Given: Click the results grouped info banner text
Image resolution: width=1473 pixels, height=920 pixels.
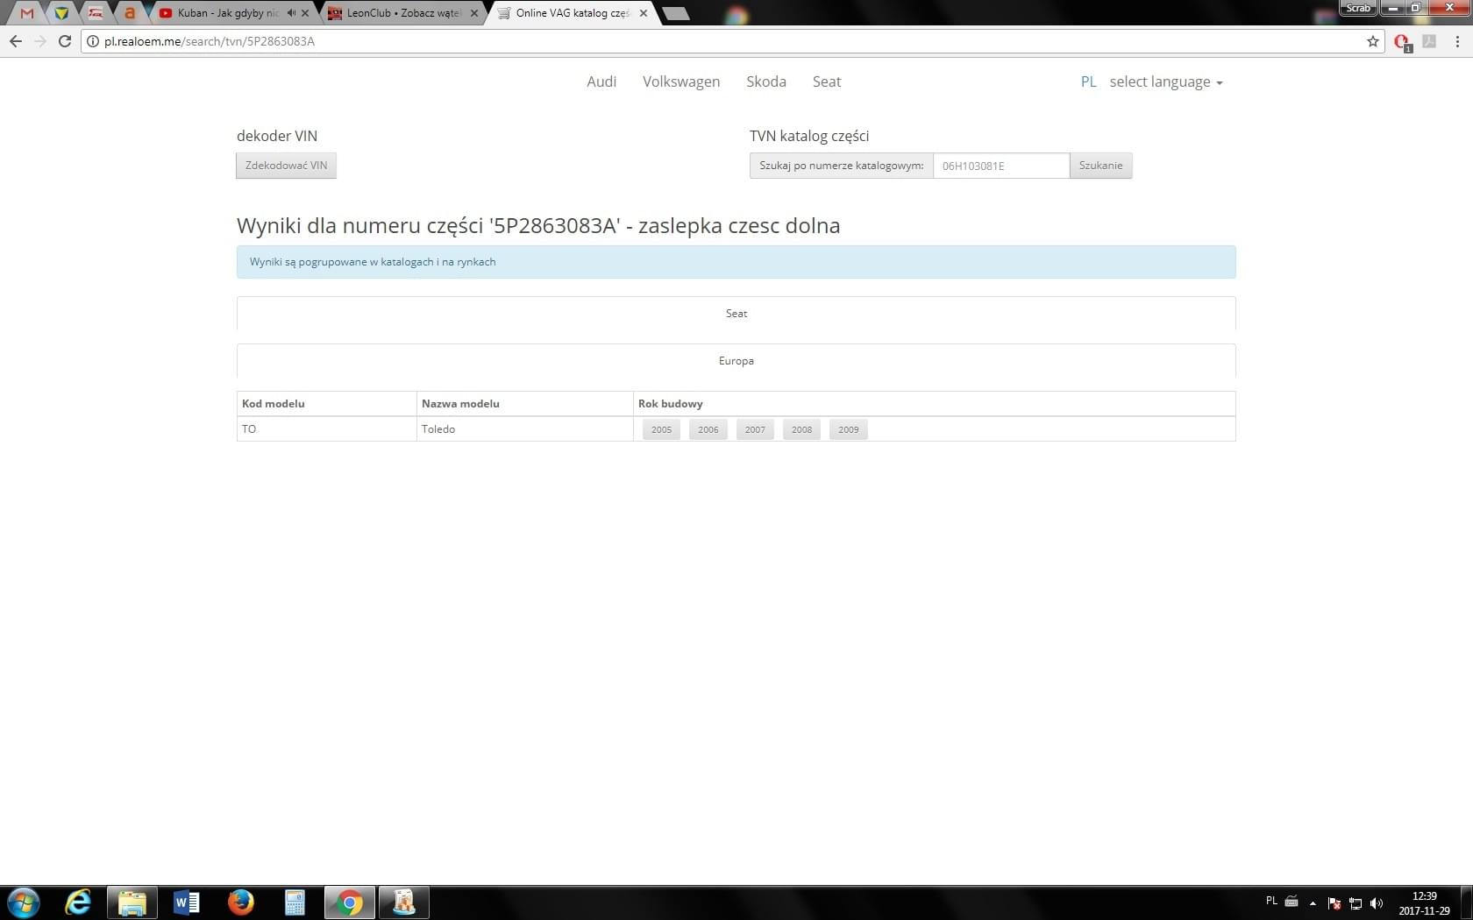Looking at the screenshot, I should click(x=373, y=262).
